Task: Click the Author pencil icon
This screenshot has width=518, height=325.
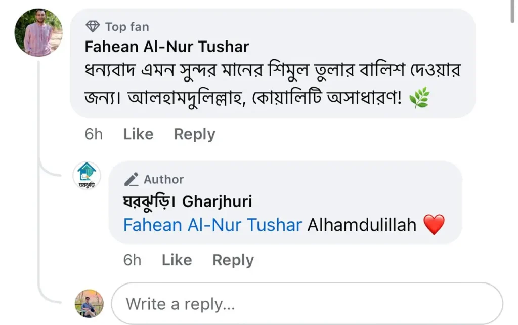Action: tap(132, 179)
